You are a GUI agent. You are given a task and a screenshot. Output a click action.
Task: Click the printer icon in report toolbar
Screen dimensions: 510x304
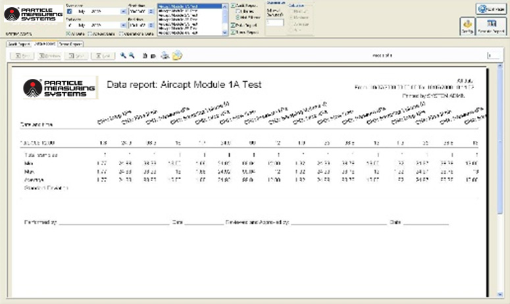pos(165,56)
